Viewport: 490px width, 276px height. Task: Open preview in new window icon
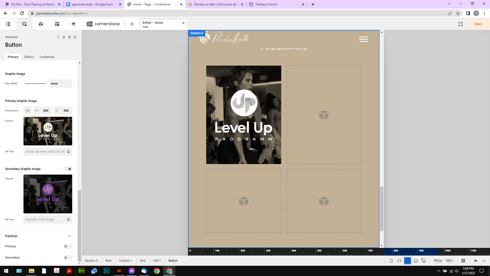461,24
